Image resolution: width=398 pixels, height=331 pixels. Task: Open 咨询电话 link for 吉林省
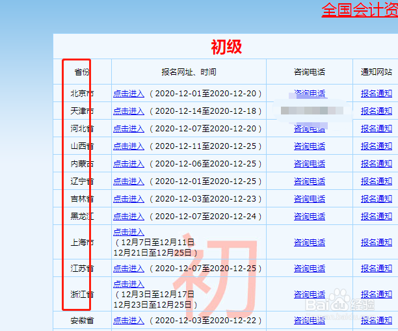point(310,199)
